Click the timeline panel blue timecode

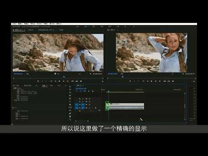pyautogui.click(x=81, y=88)
